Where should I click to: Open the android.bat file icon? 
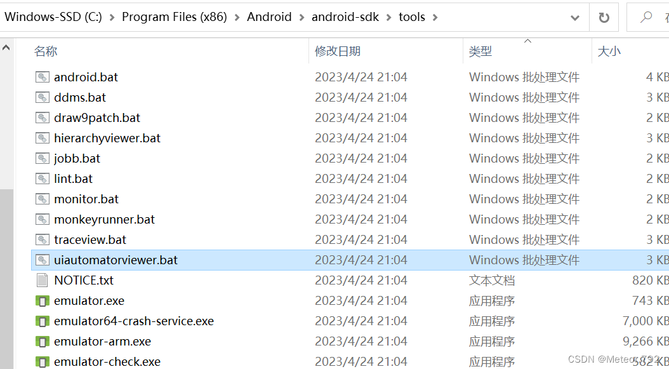pos(42,77)
